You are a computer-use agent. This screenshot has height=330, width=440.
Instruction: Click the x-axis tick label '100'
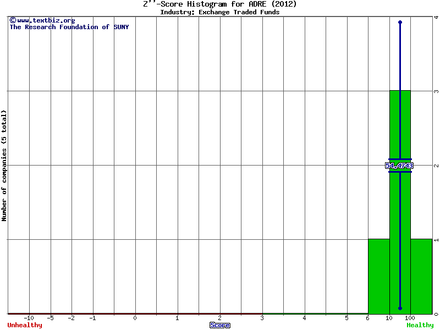(x=410, y=318)
